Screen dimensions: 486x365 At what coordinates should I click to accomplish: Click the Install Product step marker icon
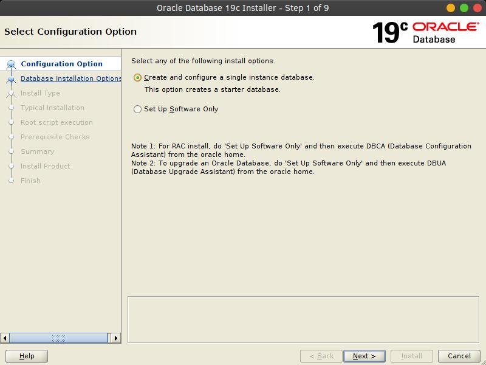[x=12, y=166]
